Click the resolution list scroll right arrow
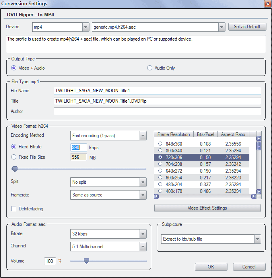Viewport: 272px width, 278px height. point(254,196)
